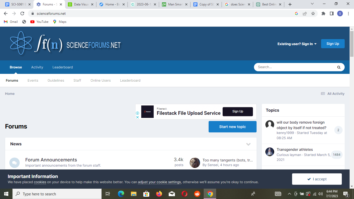Expand the "Existing user? Sign In" dropdown
The width and height of the screenshot is (354, 199).
297,44
